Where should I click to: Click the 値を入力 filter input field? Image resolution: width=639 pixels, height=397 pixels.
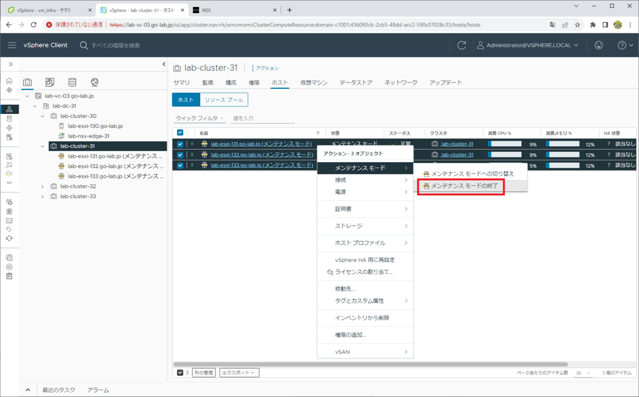pyautogui.click(x=263, y=118)
